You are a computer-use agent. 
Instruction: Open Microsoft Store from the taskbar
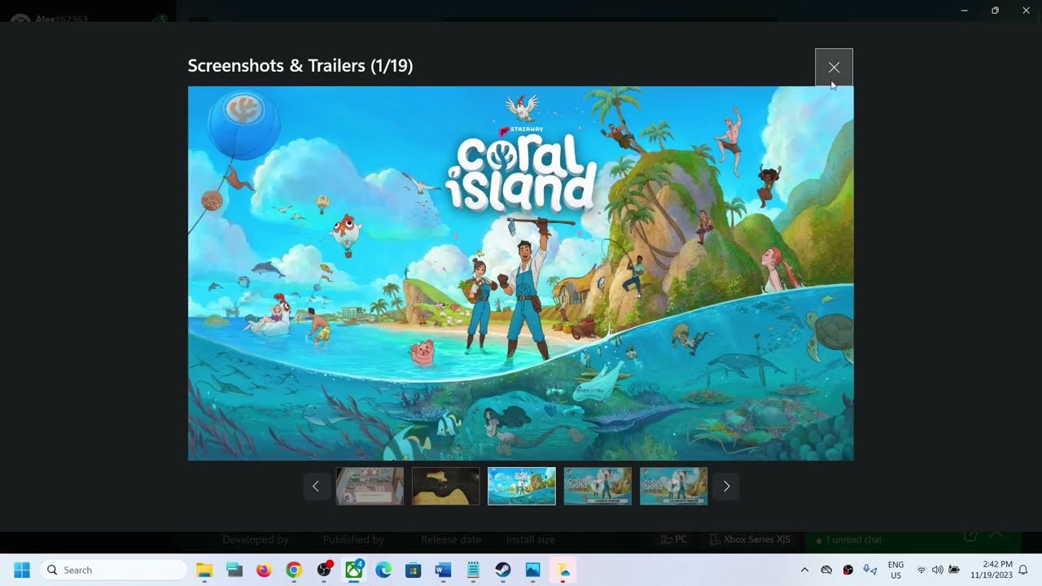click(x=414, y=570)
